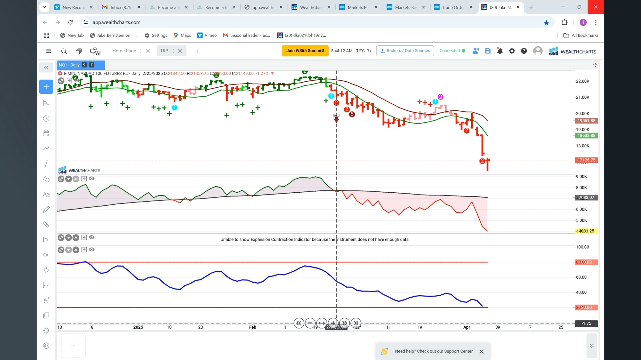Disable main price panel slashed-circle icon
Viewport: 641px width, 360px height.
pos(61,81)
